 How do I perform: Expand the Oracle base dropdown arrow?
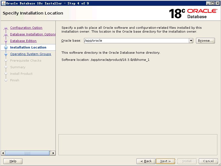coord(191,41)
